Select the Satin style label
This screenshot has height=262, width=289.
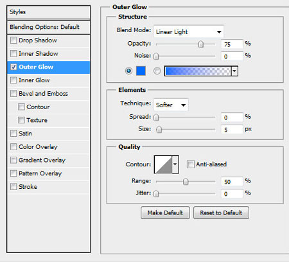click(x=25, y=134)
